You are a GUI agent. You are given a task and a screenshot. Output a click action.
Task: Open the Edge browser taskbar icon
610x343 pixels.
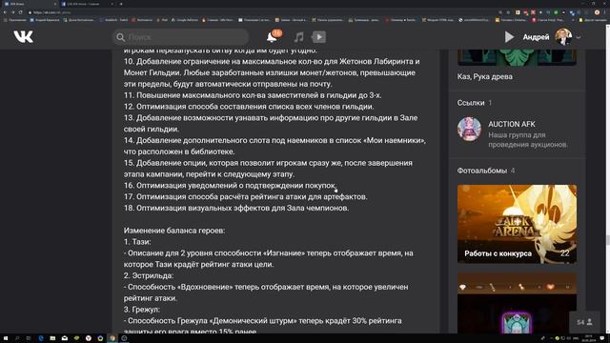pyautogui.click(x=40, y=338)
